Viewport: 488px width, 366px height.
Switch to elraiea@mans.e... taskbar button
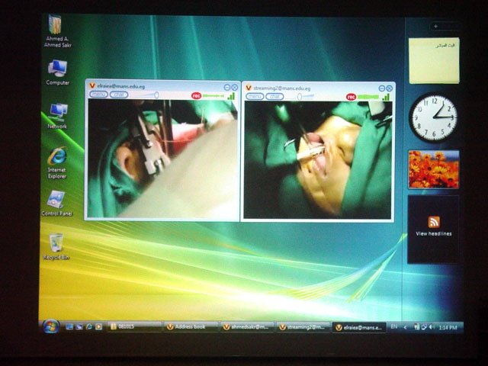click(359, 328)
